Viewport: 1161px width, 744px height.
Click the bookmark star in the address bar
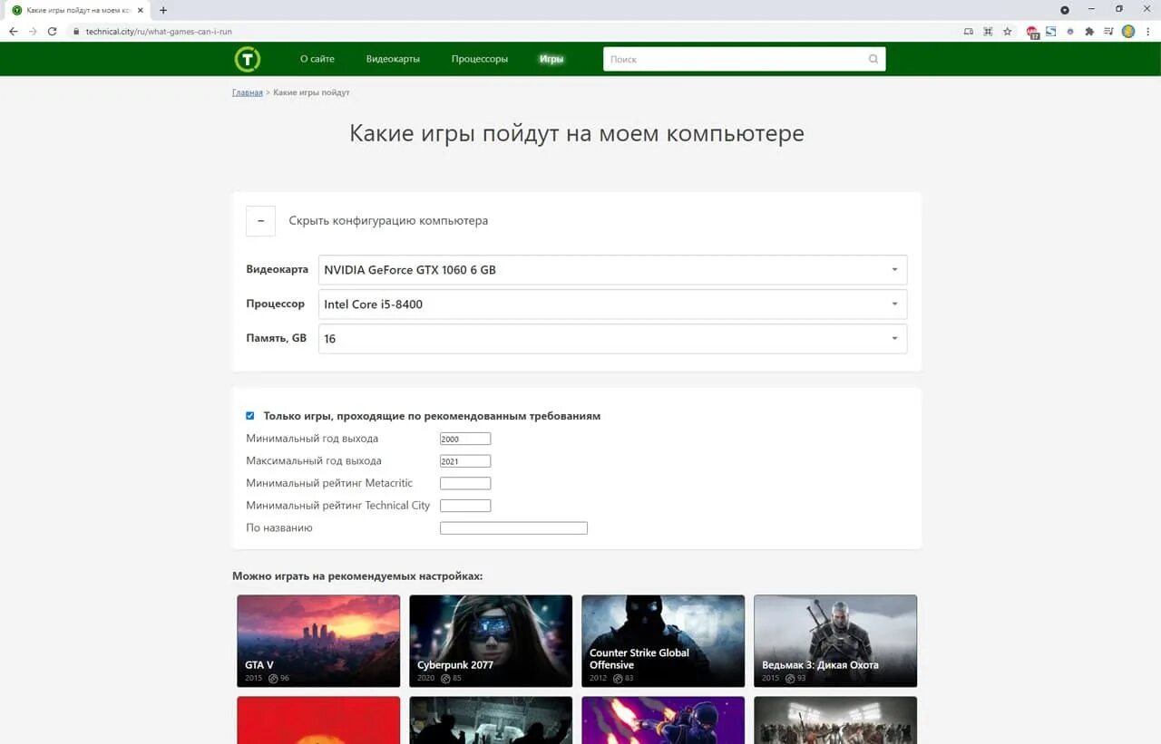(1007, 30)
